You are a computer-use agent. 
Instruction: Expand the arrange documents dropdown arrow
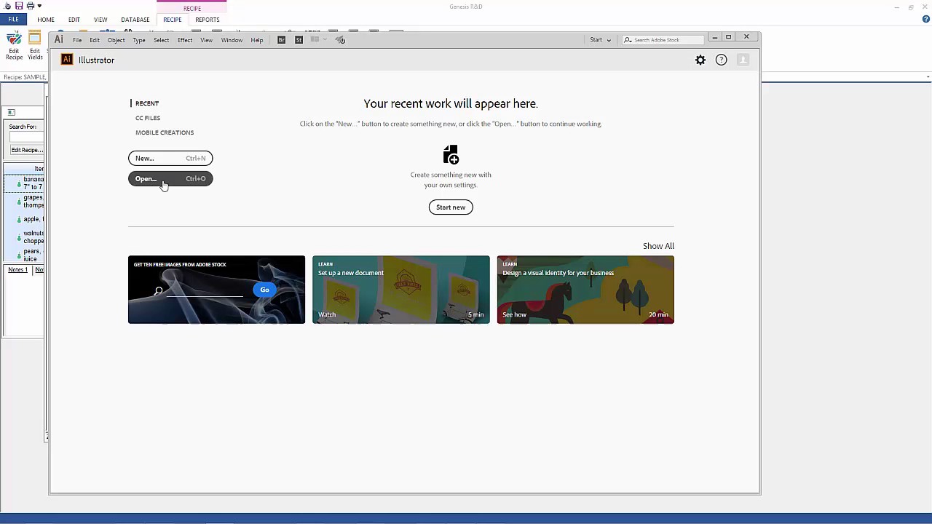coord(325,40)
